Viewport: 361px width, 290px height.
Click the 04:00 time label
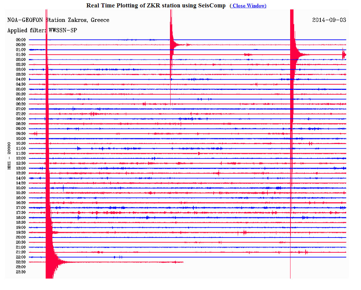click(x=21, y=79)
